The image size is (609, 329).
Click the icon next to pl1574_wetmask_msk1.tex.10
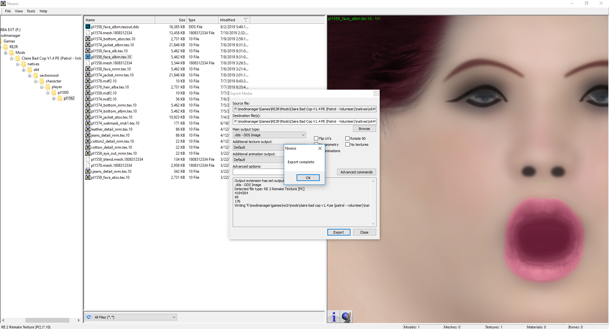pos(88,123)
